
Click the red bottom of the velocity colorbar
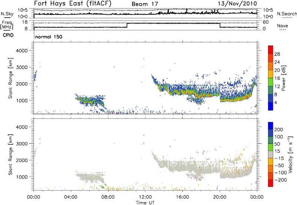[271, 183]
